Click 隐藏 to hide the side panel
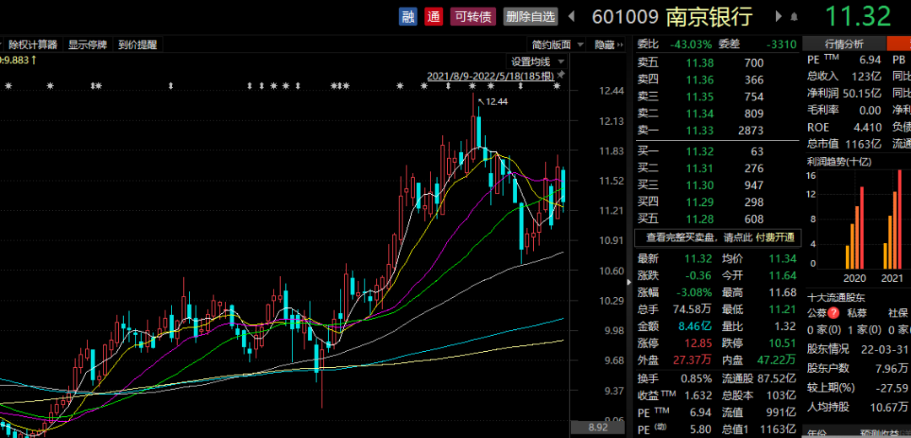The image size is (911, 438). coord(608,45)
